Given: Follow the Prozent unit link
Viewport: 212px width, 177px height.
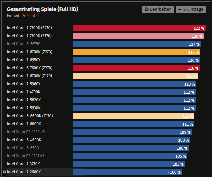Looking at the screenshot, I should pos(28,16).
